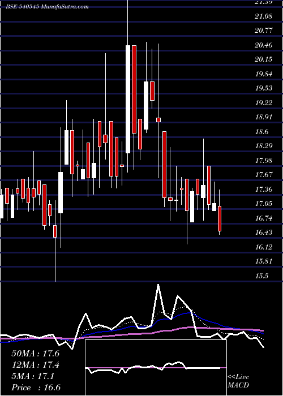Click the 50MA : 17.6 label
283x396 pixels.
tap(35, 354)
